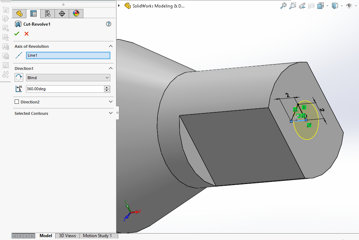Open the FeatureManager Design Tree tab
359x240 pixels.
(x=19, y=14)
